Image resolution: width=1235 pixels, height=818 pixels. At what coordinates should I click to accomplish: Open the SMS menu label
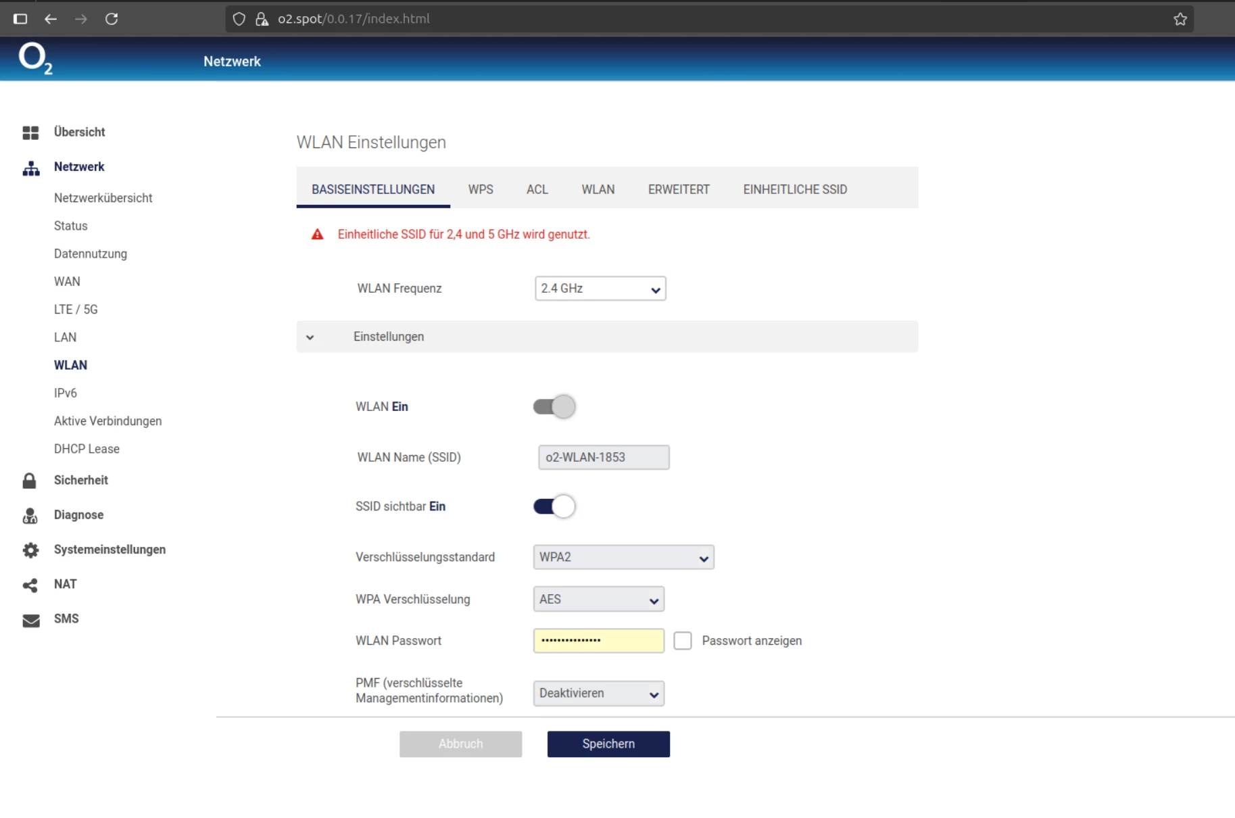[66, 619]
